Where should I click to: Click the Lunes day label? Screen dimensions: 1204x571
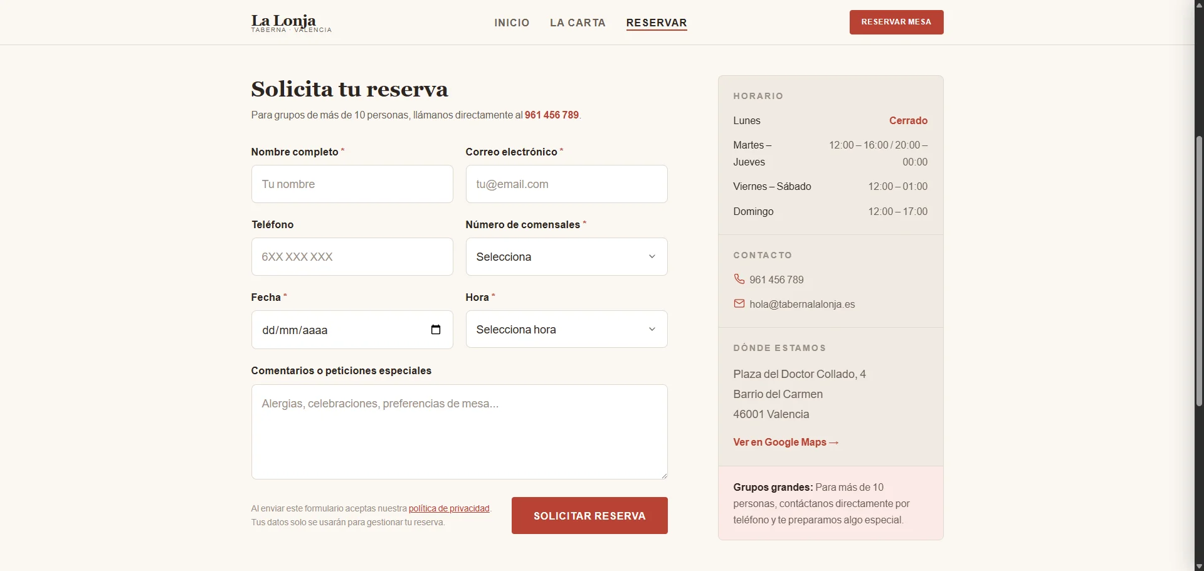click(x=746, y=120)
